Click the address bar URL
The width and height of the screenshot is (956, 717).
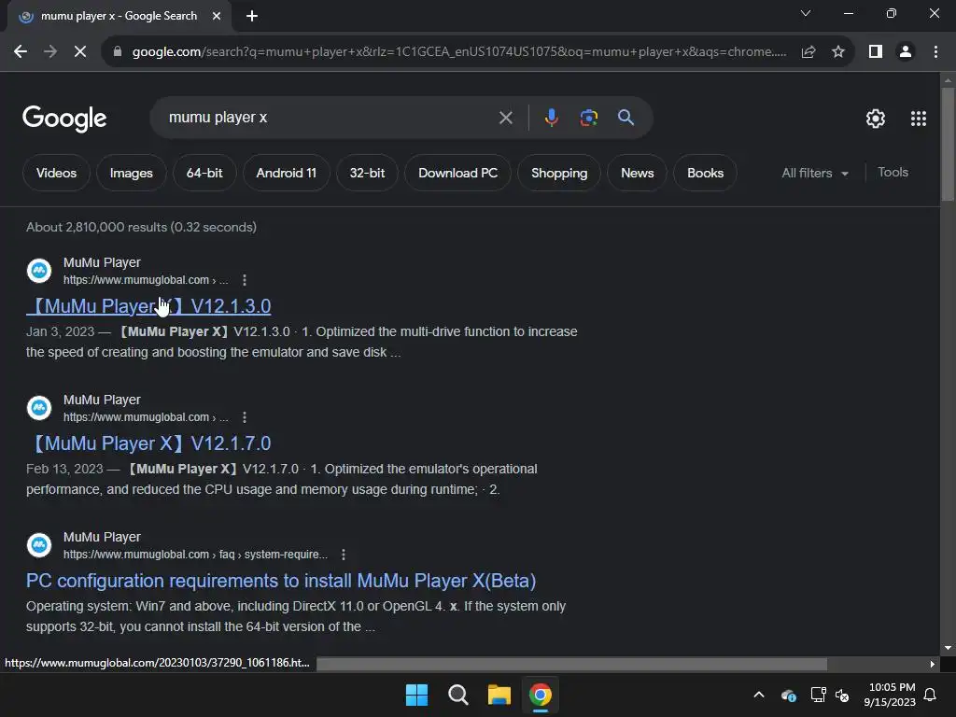(459, 52)
